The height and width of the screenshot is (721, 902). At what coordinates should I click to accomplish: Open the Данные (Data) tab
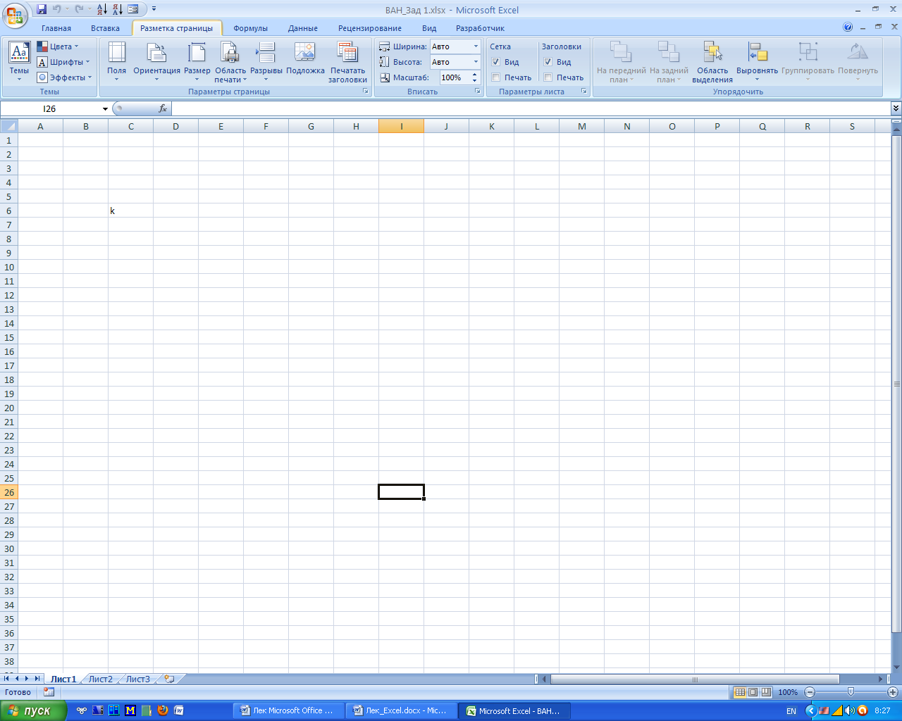303,28
